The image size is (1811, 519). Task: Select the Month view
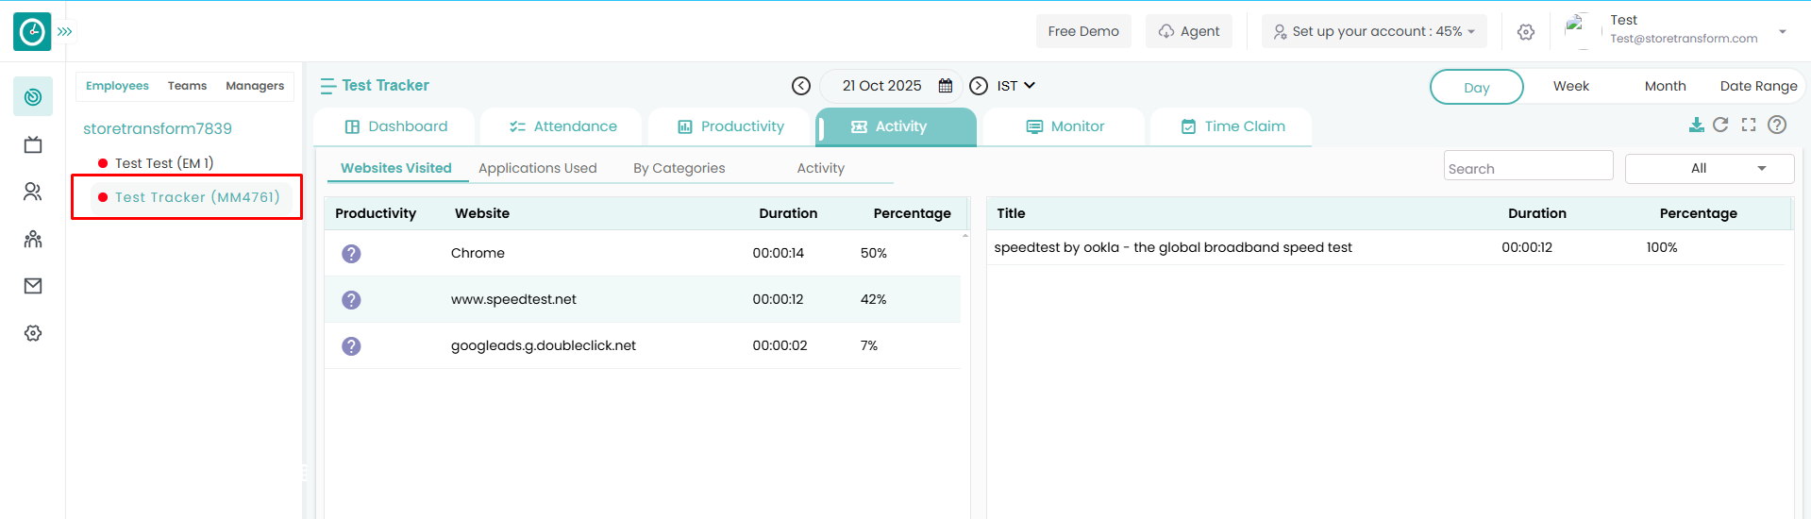[1665, 86]
